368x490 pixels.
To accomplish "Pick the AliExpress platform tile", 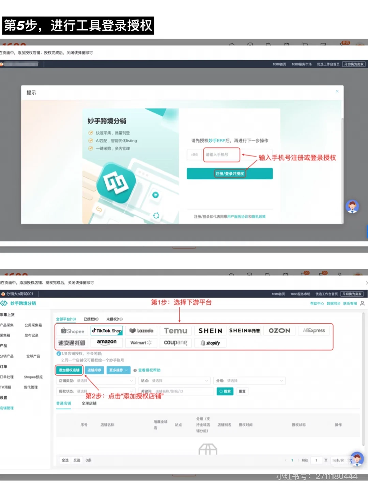I will (x=314, y=330).
